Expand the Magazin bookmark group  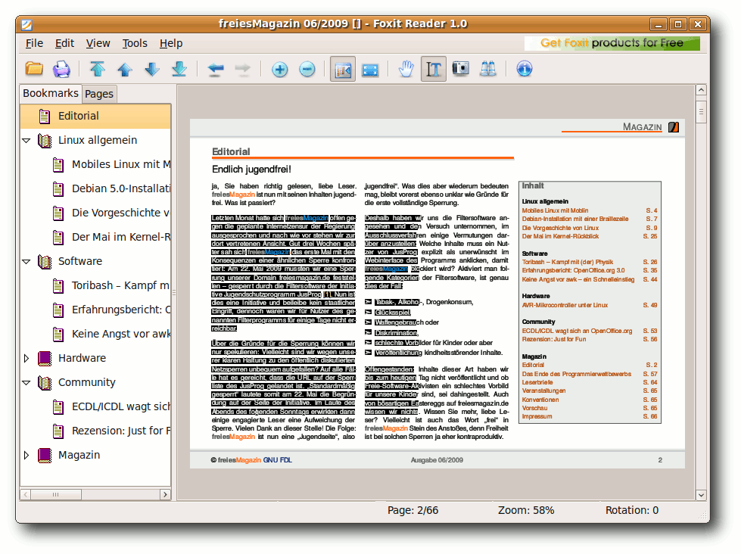26,455
